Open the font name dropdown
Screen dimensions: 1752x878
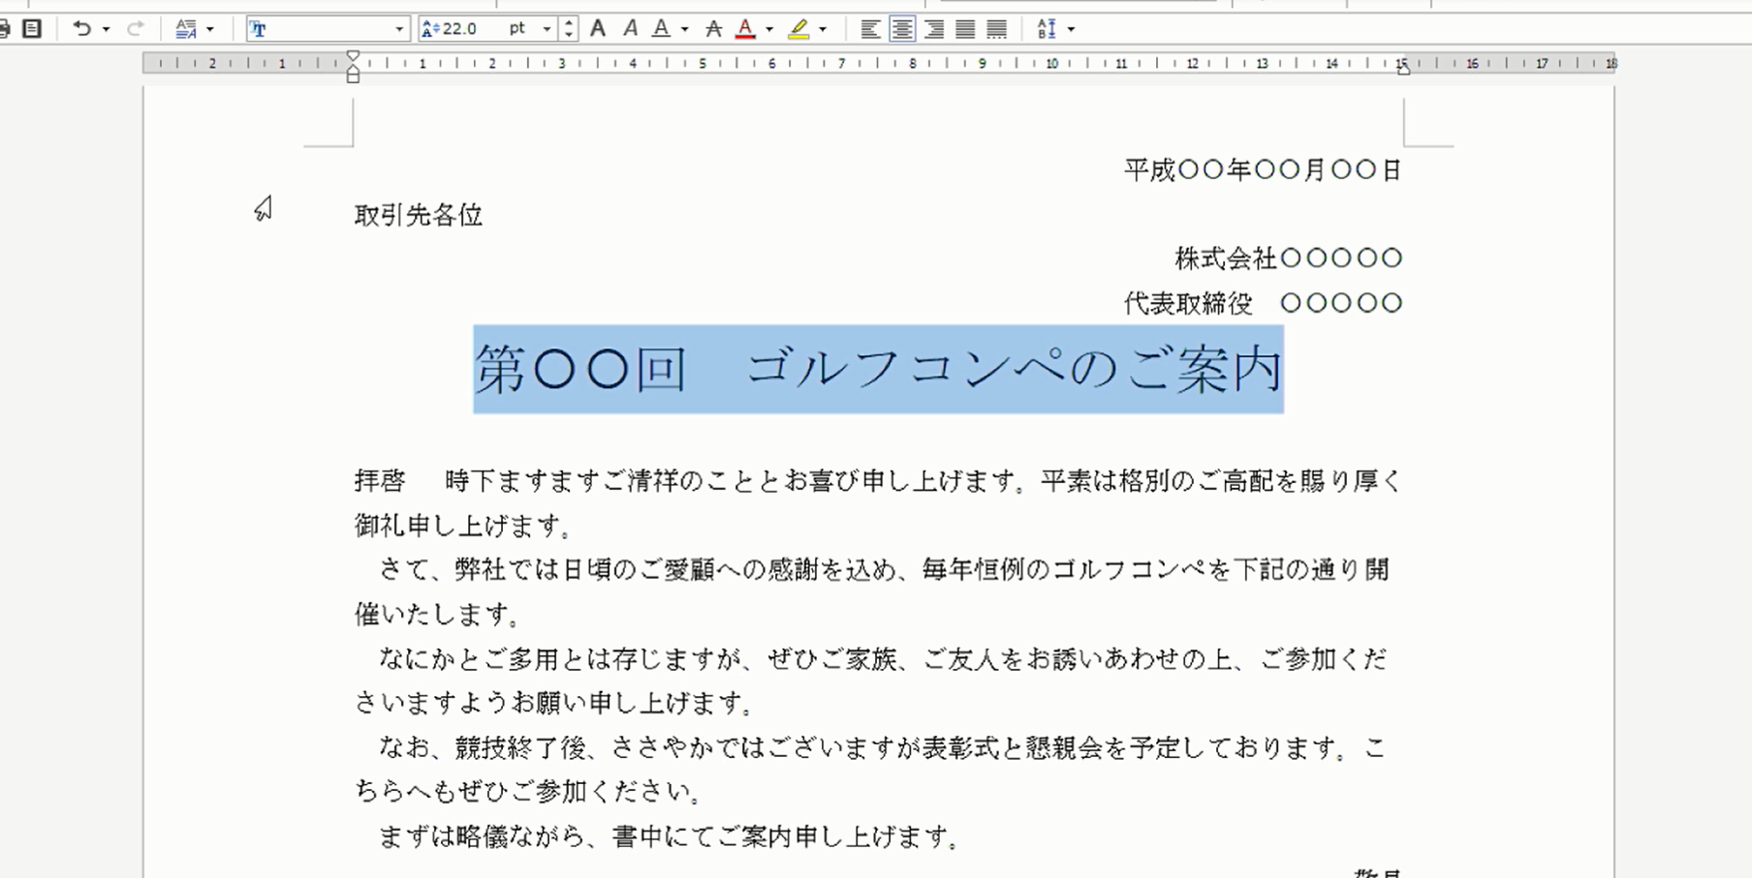pyautogui.click(x=398, y=29)
